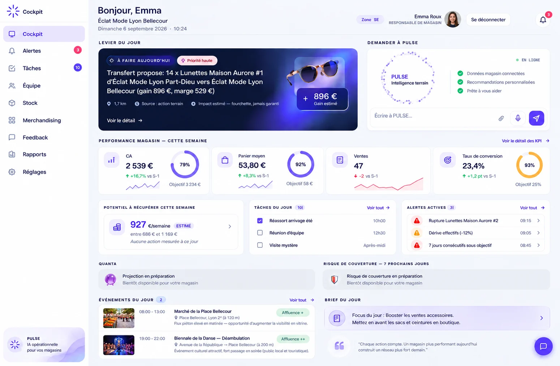Open the Biennale de la Danse event thumbnail
The image size is (560, 366).
click(119, 345)
